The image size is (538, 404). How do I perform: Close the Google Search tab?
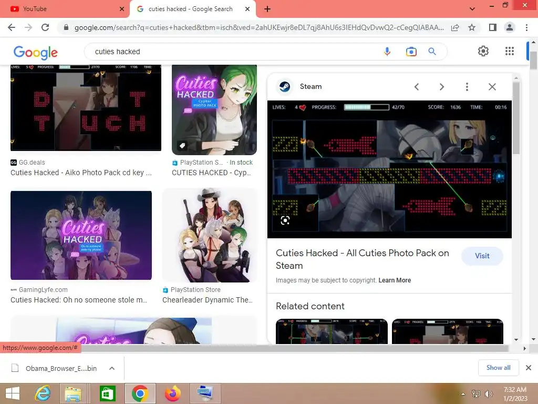tap(247, 9)
